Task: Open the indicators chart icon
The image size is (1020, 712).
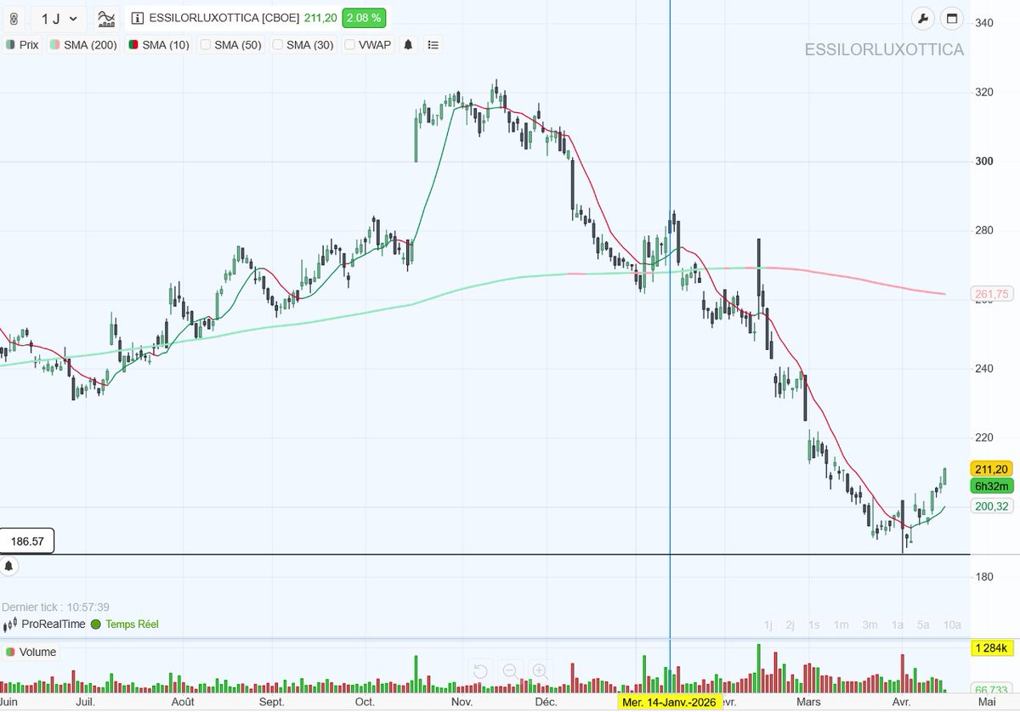Action: [106, 18]
